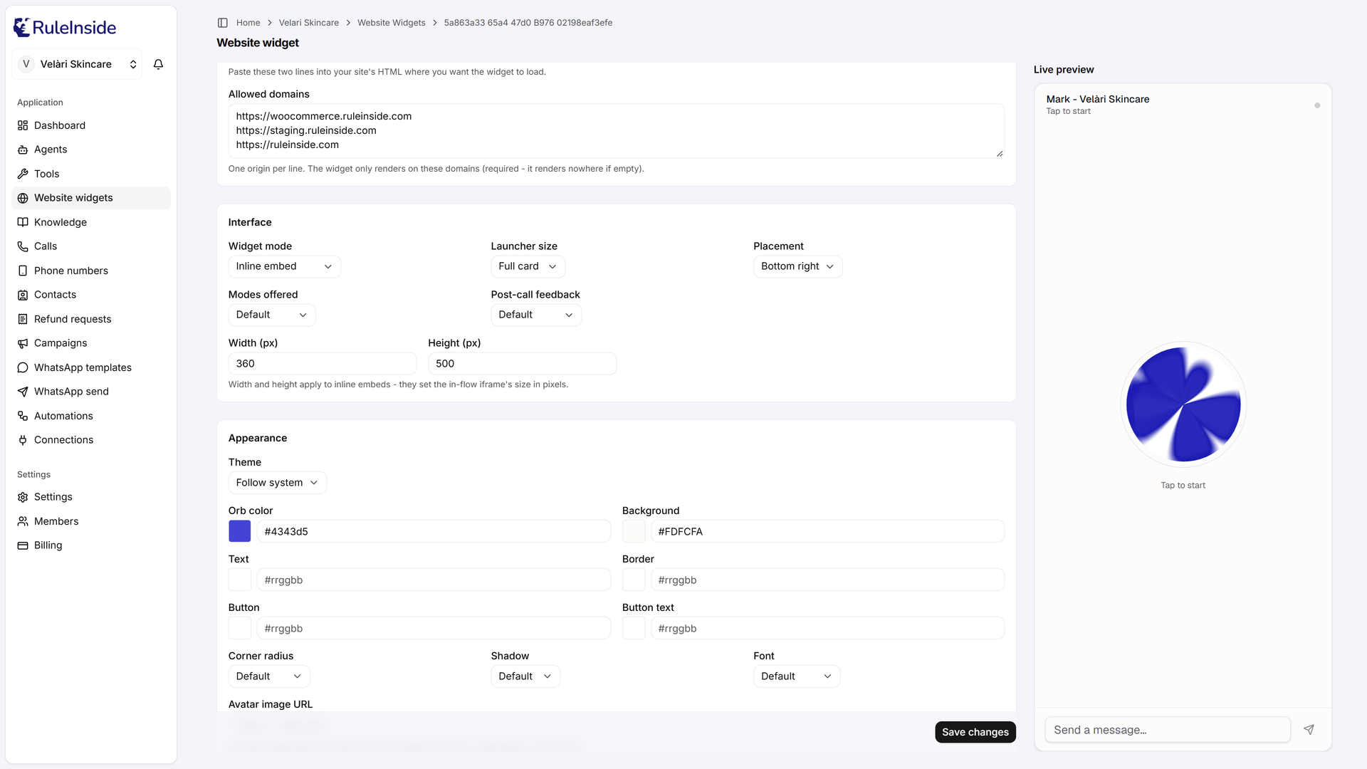The height and width of the screenshot is (769, 1367).
Task: Click the Save changes button
Action: click(x=975, y=732)
